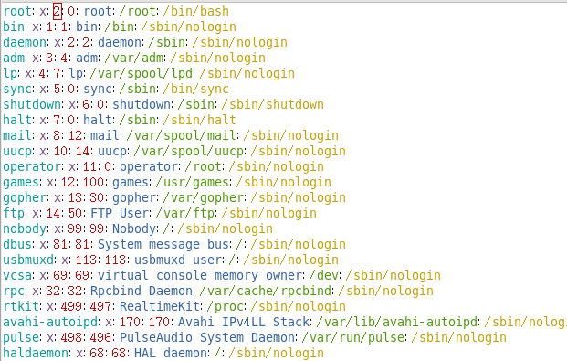The height and width of the screenshot is (361, 567).
Task: Select the '/bin/bash' shell text
Action: 196,11
